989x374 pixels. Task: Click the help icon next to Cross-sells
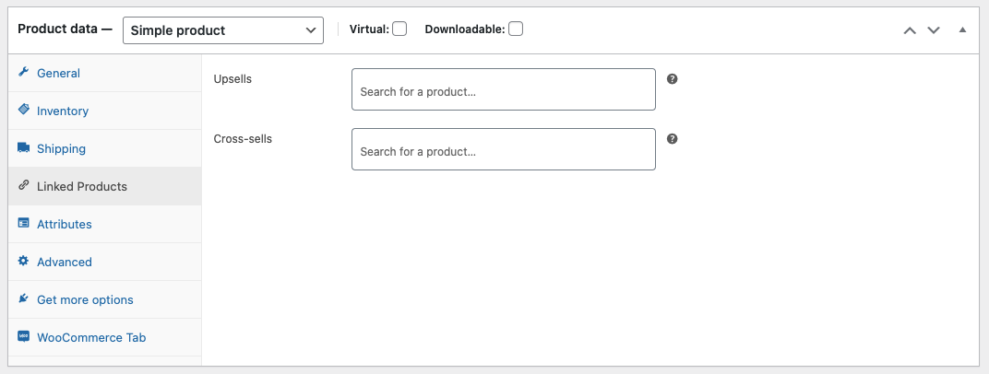tap(673, 138)
